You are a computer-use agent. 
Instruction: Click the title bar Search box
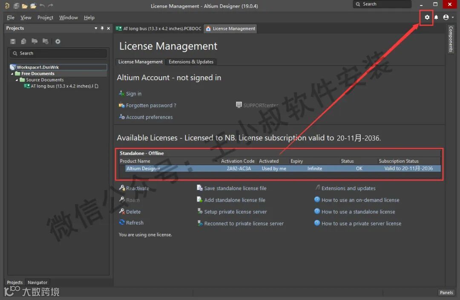pyautogui.click(x=382, y=4)
